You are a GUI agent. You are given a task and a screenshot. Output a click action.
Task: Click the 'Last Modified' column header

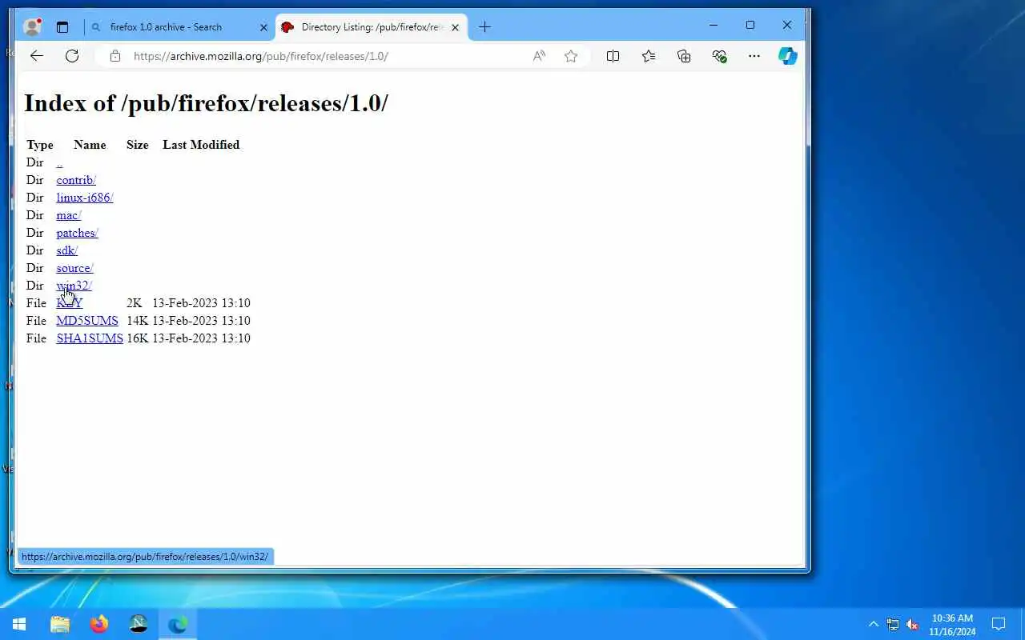click(201, 145)
